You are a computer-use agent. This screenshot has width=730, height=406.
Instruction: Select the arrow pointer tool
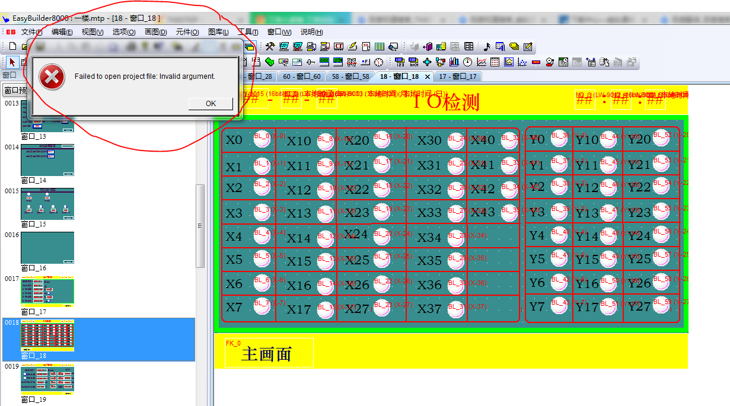pos(12,62)
